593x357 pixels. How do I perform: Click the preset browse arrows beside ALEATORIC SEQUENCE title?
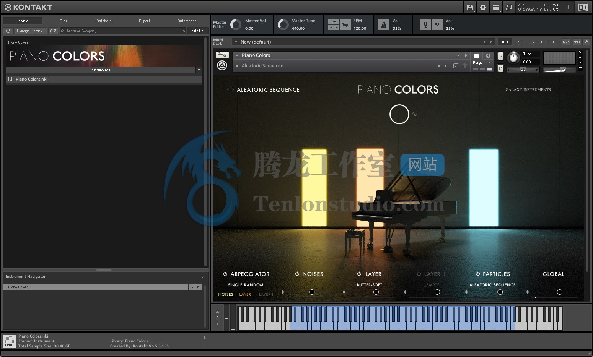[230, 90]
